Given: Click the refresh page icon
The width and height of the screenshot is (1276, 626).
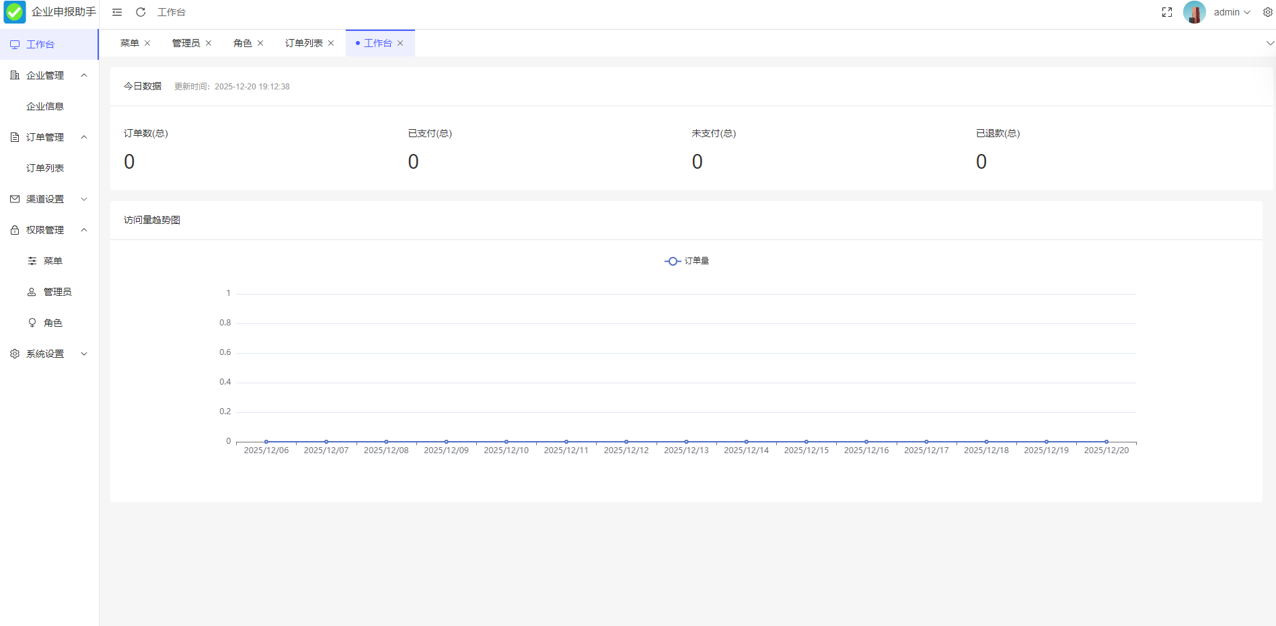Looking at the screenshot, I should [141, 12].
